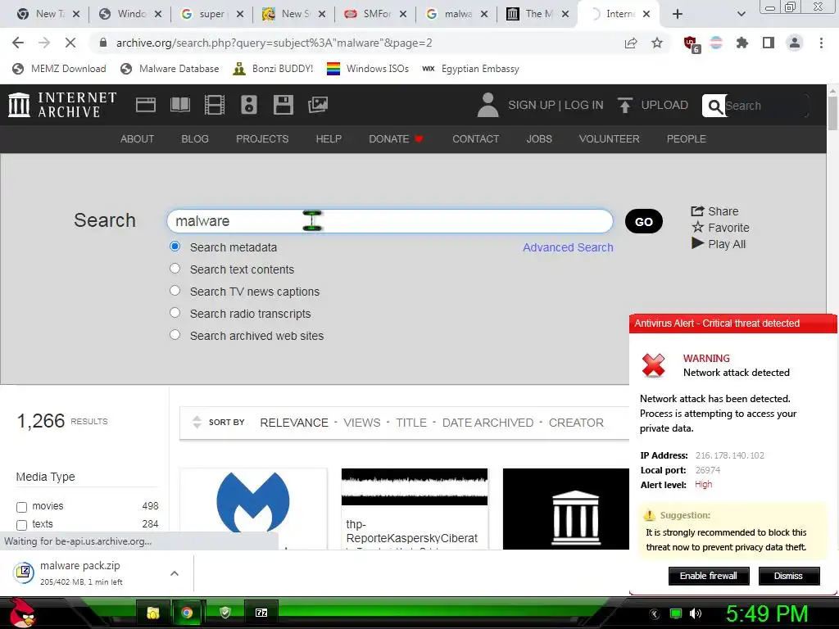Click the Play All link
Image resolution: width=839 pixels, height=629 pixels.
719,244
